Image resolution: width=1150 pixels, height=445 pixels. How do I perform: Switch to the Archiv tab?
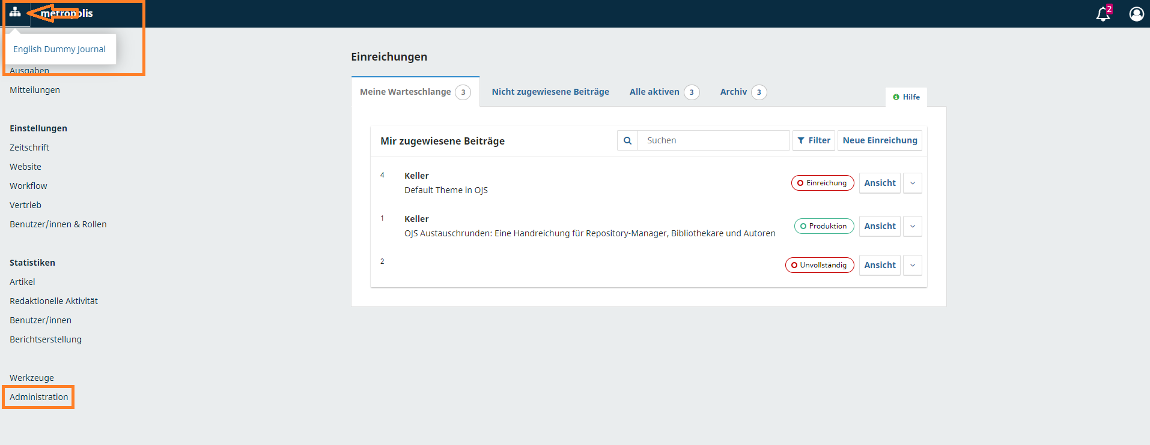click(734, 92)
